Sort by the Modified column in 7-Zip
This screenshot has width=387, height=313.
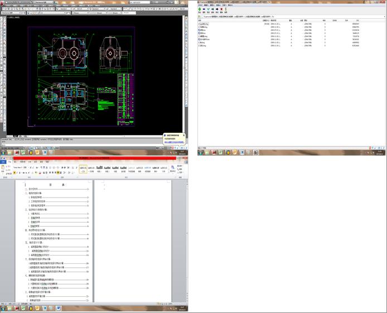coord(279,21)
